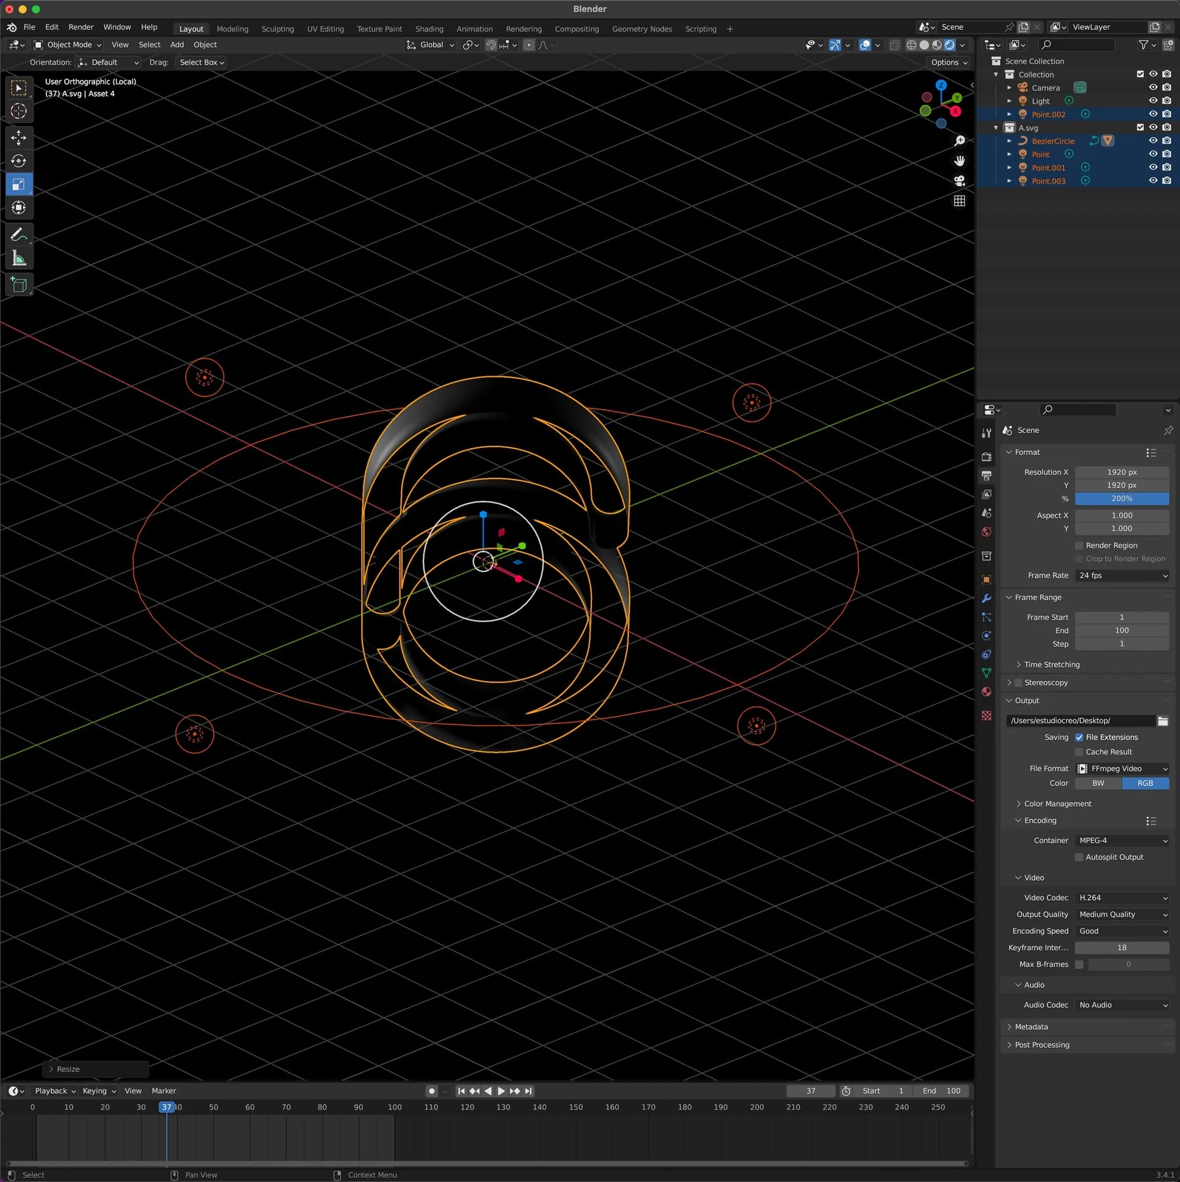
Task: Click the zoom view magnifier icon
Action: point(959,141)
